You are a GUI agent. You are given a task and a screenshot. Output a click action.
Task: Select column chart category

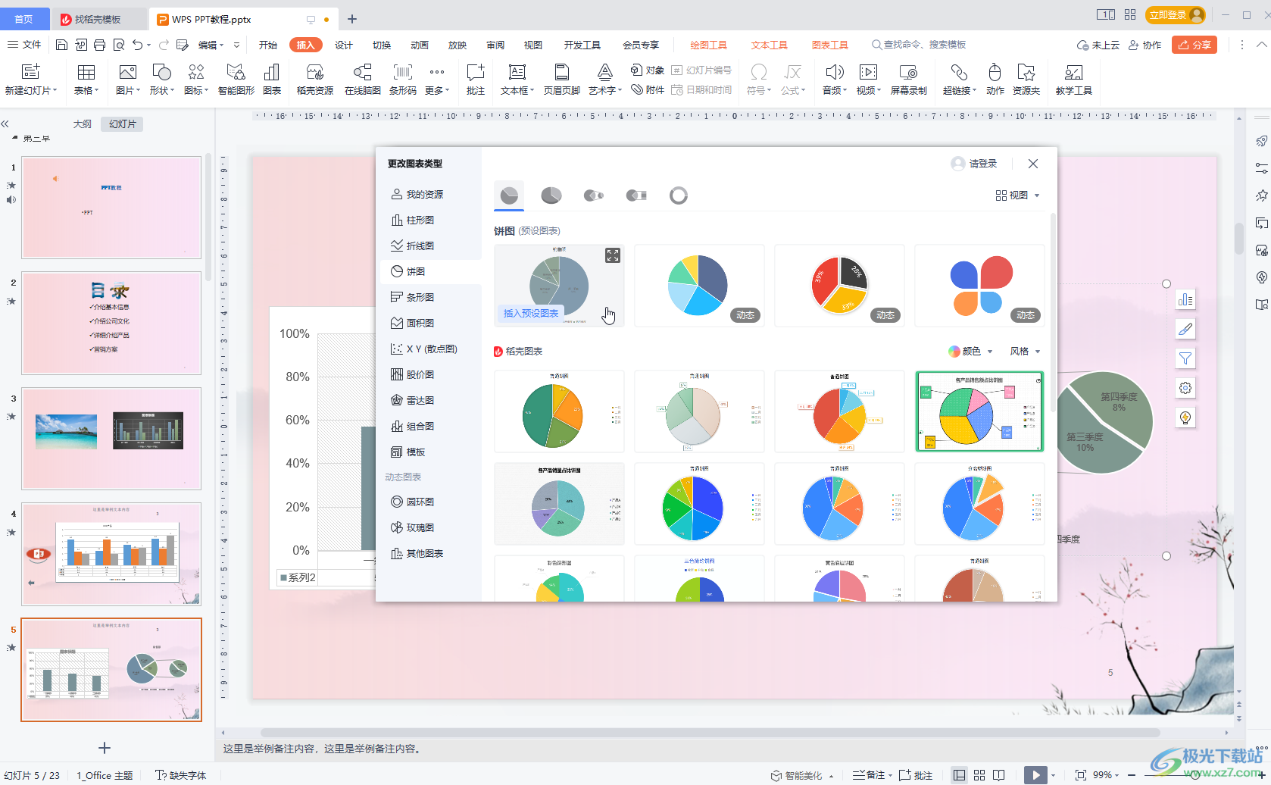point(413,220)
